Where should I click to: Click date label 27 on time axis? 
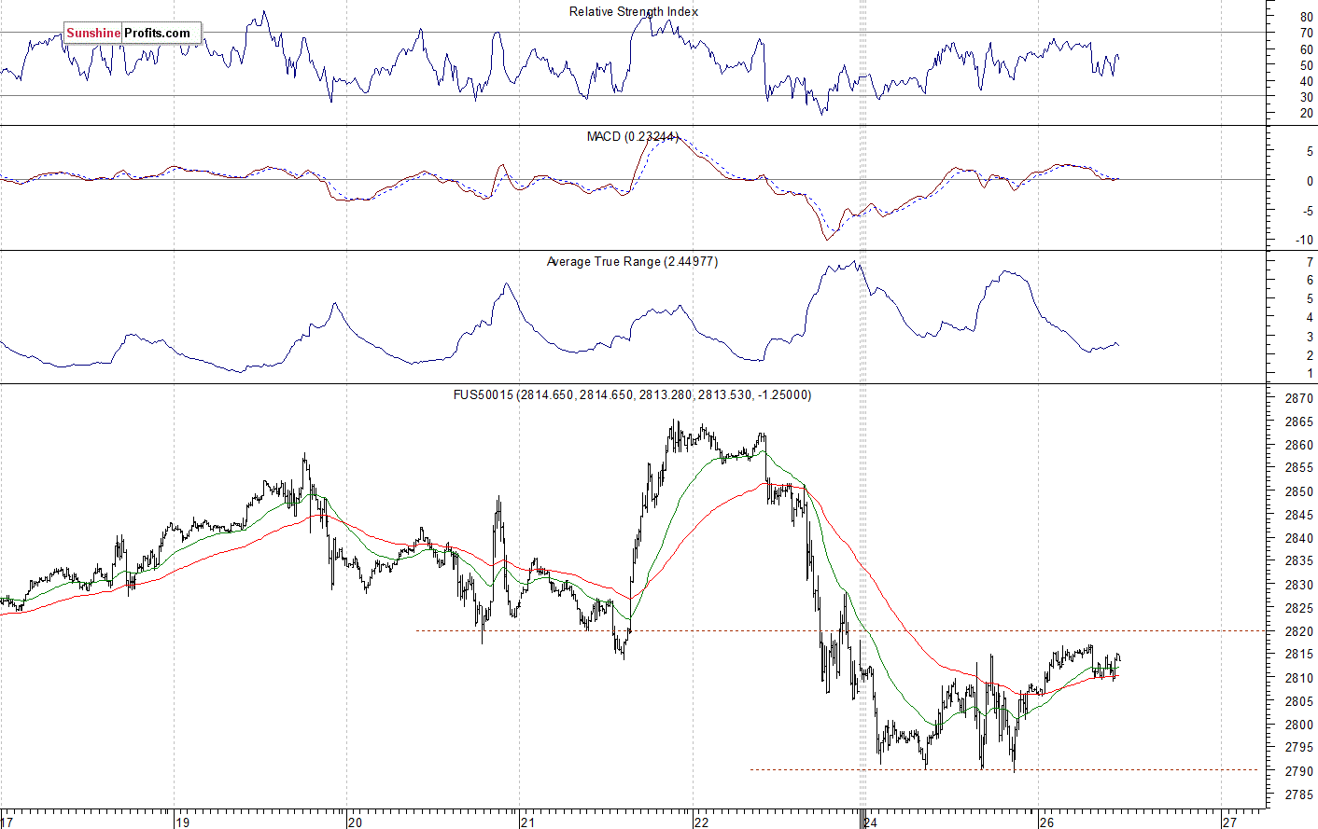click(x=1230, y=822)
